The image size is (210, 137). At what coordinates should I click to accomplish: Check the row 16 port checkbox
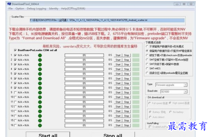(15, 125)
